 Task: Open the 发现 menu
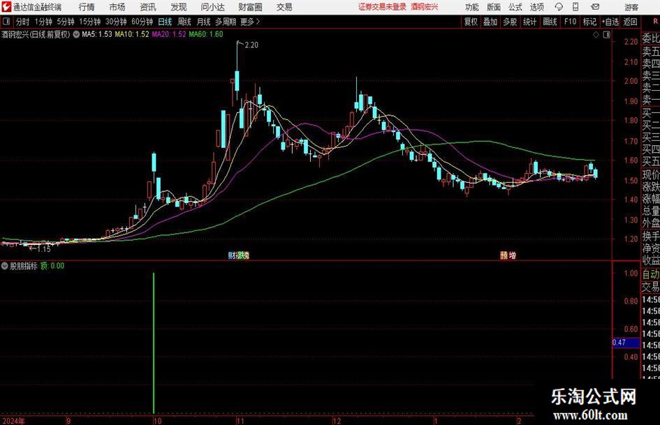point(179,7)
